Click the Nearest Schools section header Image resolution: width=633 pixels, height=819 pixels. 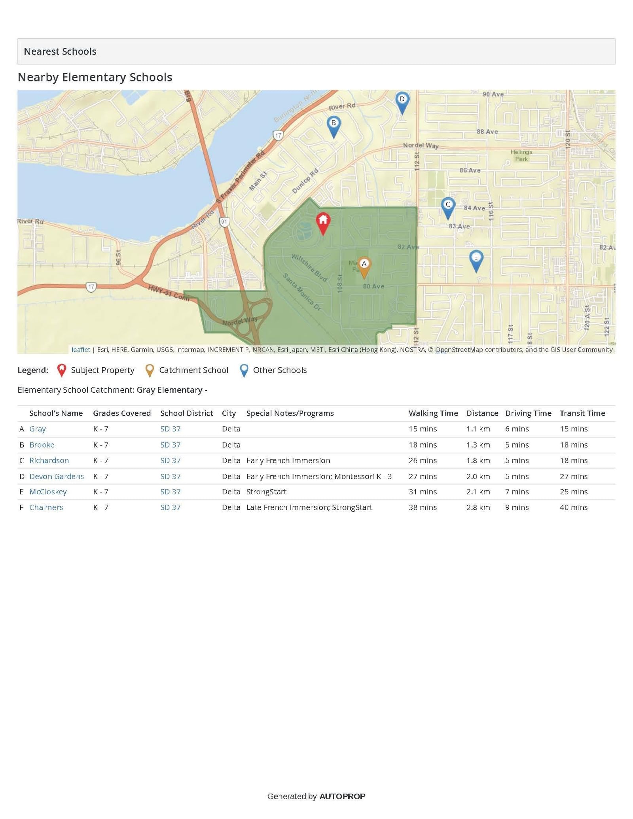pos(316,51)
